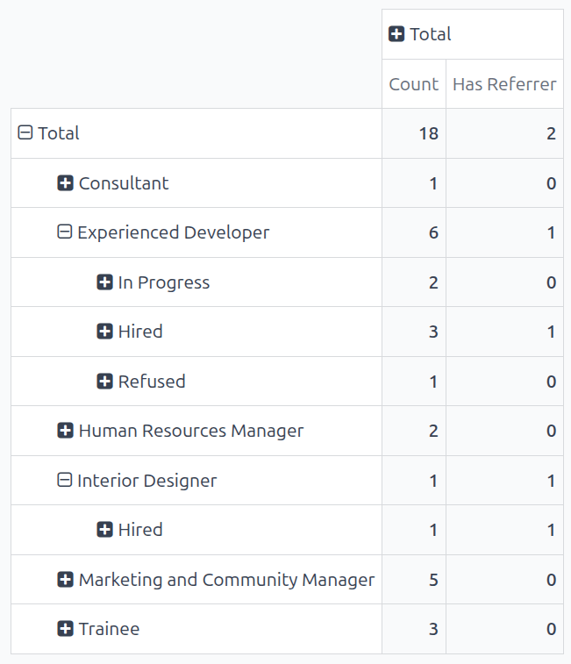Image resolution: width=571 pixels, height=664 pixels.
Task: Click Trainee row count cell
Action: pyautogui.click(x=414, y=629)
